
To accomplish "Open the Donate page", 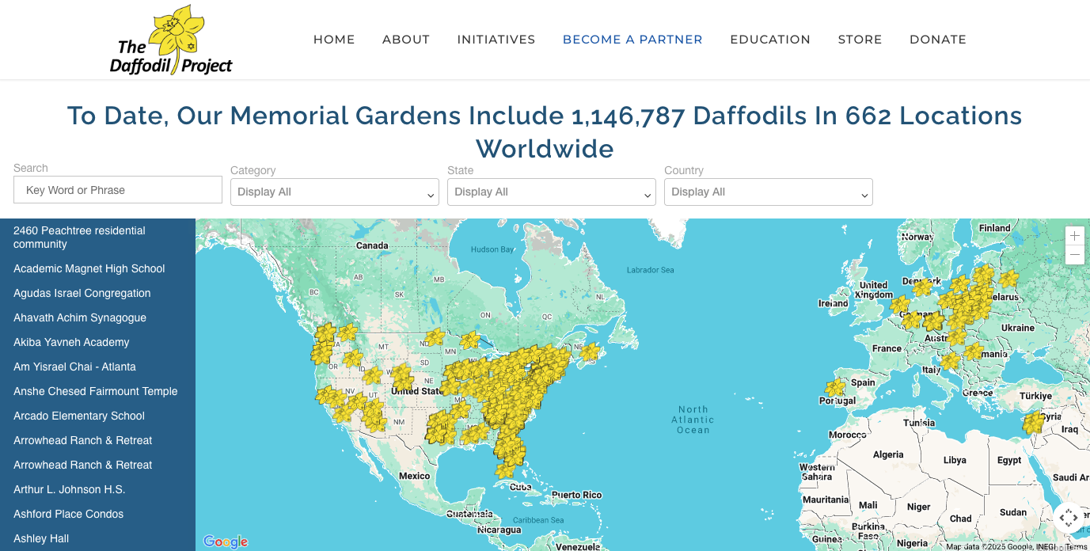I will pos(938,40).
